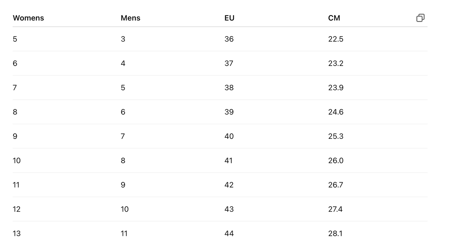Click the 25.3 CM cell

tap(335, 136)
